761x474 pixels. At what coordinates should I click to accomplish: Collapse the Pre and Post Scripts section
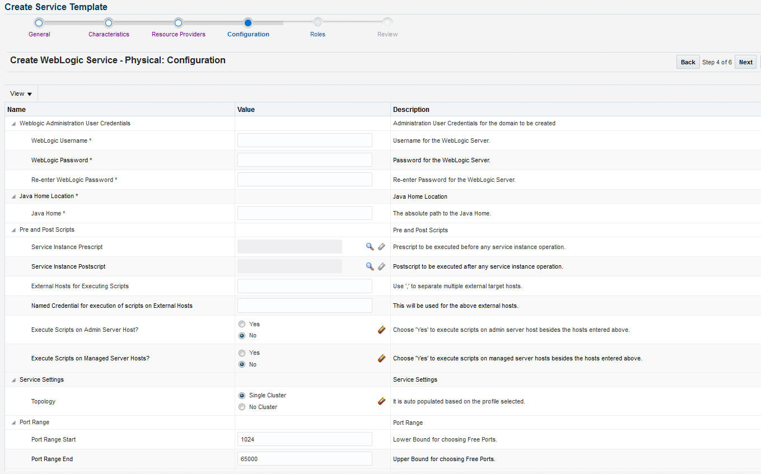(x=13, y=230)
